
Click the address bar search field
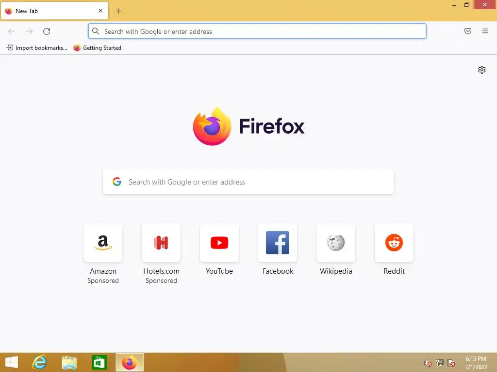click(257, 31)
